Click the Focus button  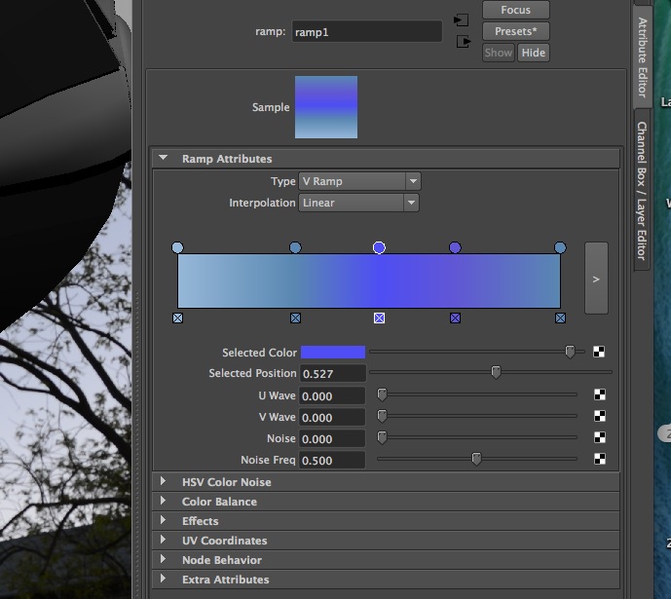pos(515,10)
